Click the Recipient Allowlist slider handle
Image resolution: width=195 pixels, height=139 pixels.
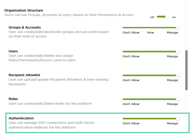[178, 75]
